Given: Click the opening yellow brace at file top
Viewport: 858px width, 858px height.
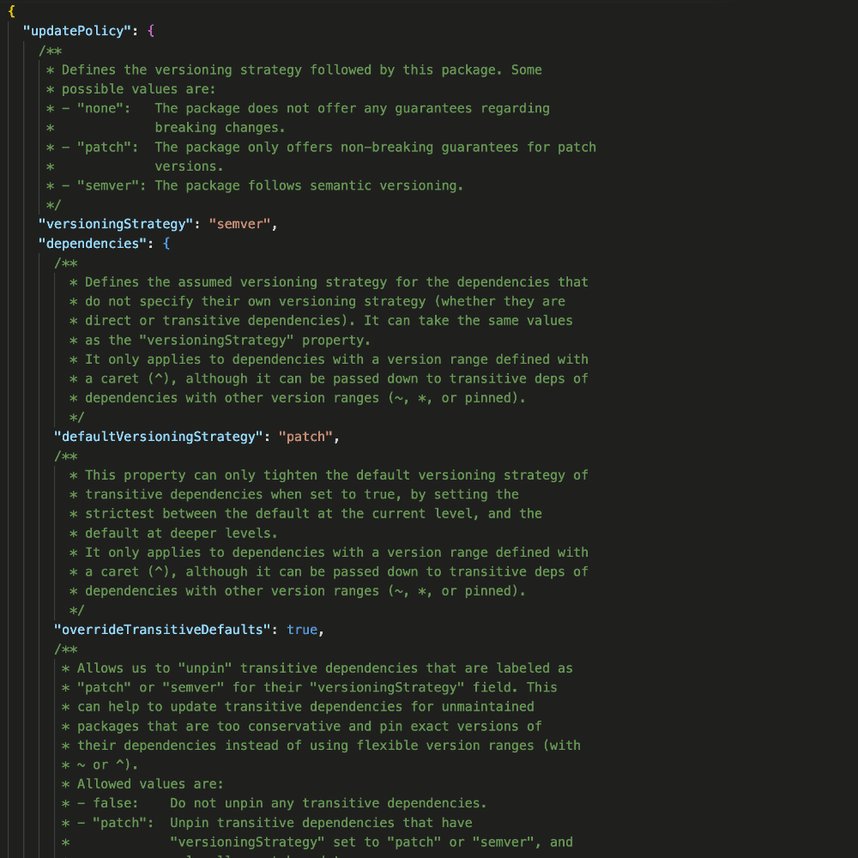Looking at the screenshot, I should (x=11, y=11).
